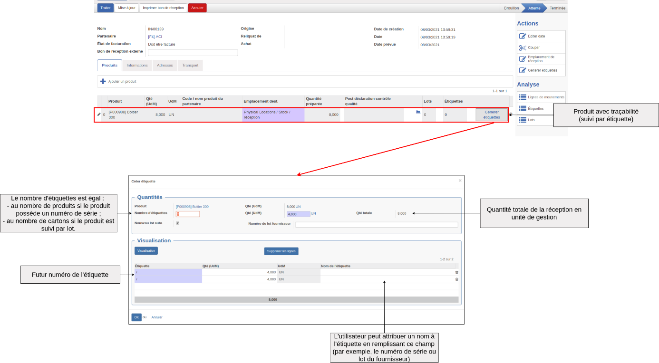The width and height of the screenshot is (659, 363).
Task: Switch to the Produits tab
Action: tap(109, 65)
